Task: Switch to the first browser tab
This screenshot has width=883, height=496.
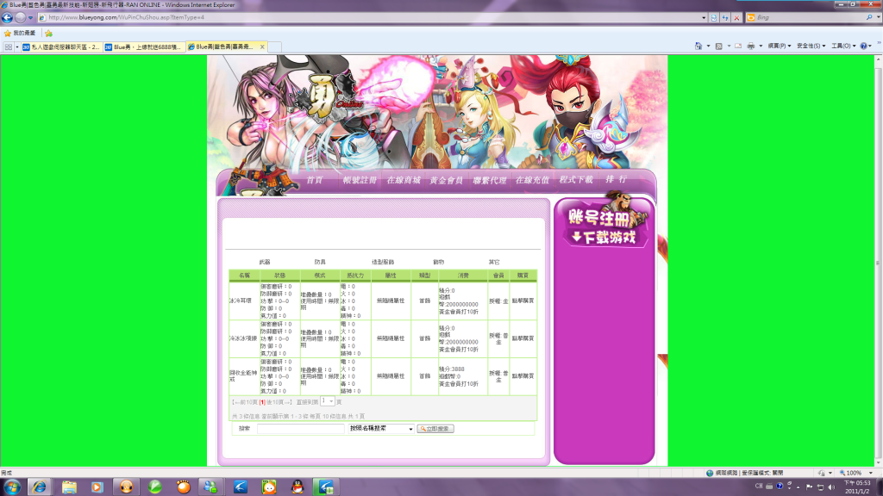Action: pos(60,46)
